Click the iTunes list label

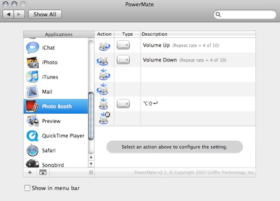[x=50, y=77]
